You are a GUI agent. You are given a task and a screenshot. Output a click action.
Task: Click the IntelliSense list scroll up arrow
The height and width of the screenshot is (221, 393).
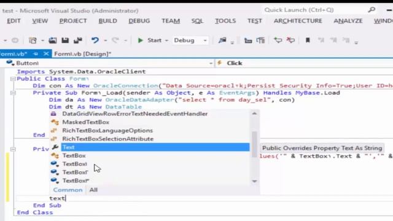pyautogui.click(x=254, y=114)
